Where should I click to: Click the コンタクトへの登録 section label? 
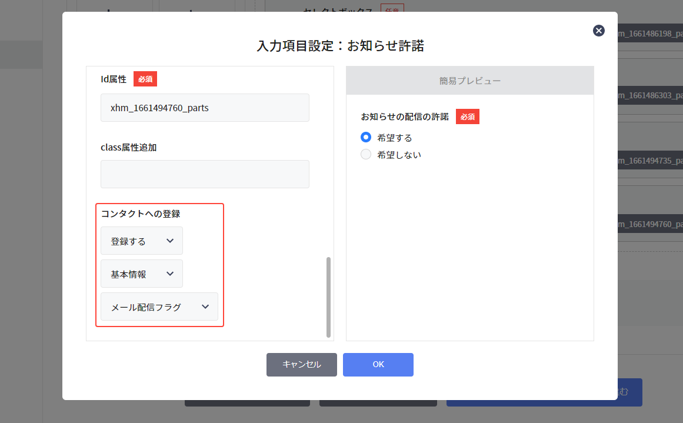[141, 214]
